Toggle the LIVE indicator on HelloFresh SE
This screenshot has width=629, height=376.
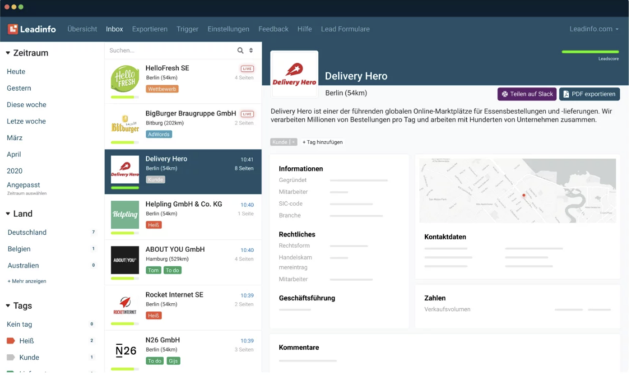pos(248,69)
